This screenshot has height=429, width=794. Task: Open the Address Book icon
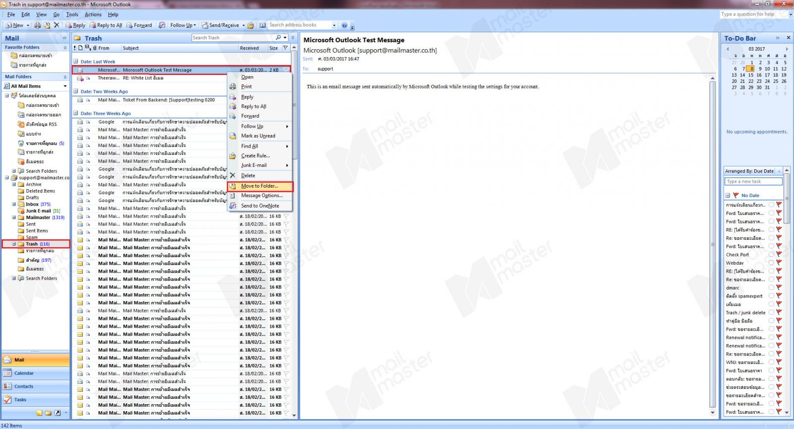tap(262, 25)
